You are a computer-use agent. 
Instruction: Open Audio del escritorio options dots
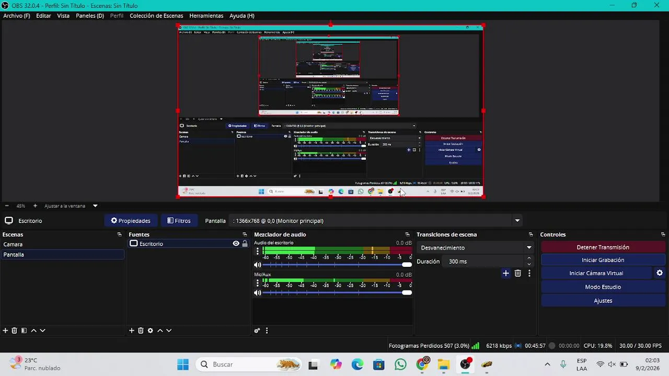(257, 252)
